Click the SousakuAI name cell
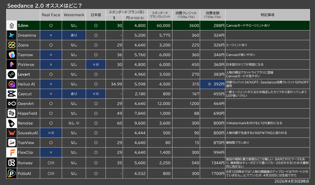 (x=28, y=133)
